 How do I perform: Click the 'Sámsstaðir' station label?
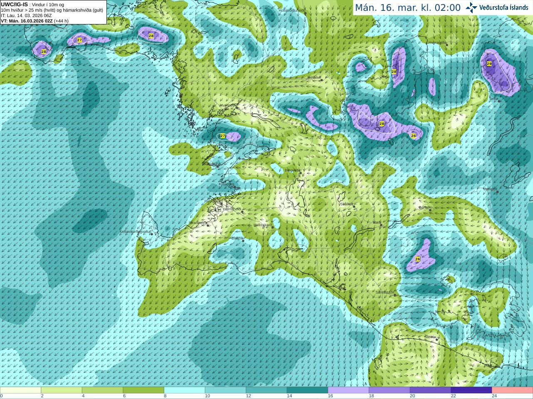click(x=384, y=292)
